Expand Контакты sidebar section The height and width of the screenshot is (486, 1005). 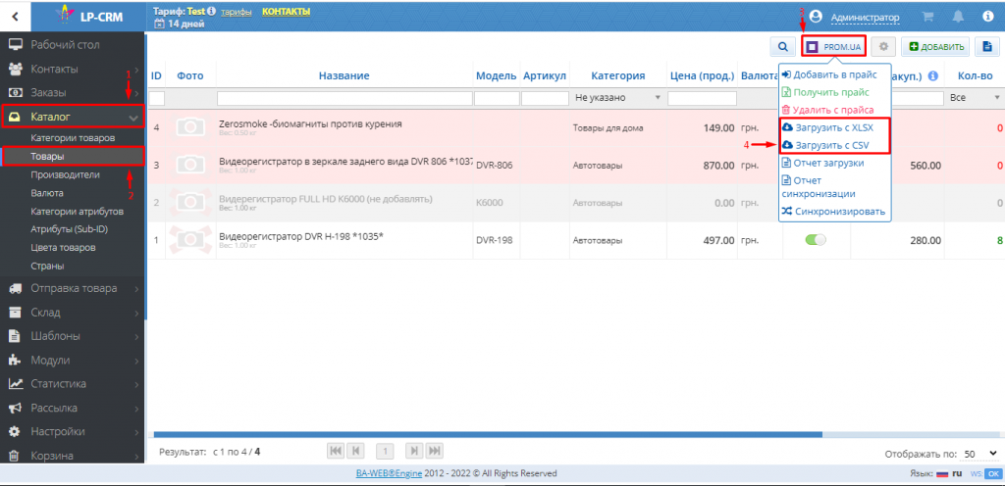(73, 69)
